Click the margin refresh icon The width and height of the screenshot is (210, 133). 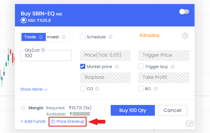[23, 108]
